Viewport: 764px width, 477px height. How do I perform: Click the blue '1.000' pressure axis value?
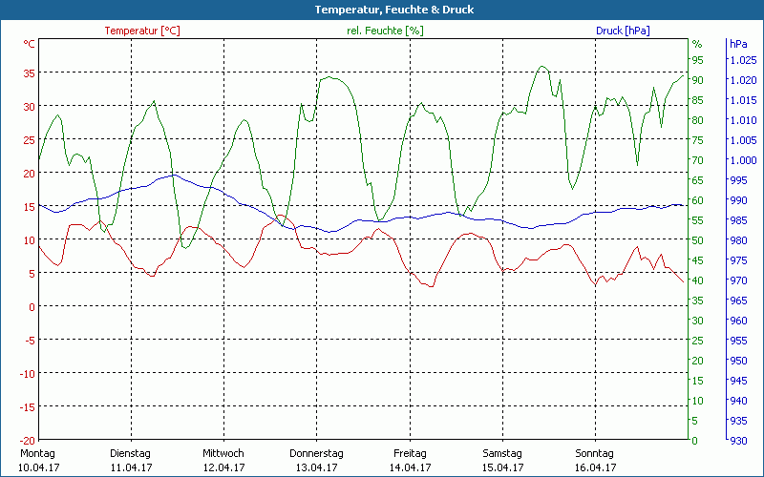point(744,160)
